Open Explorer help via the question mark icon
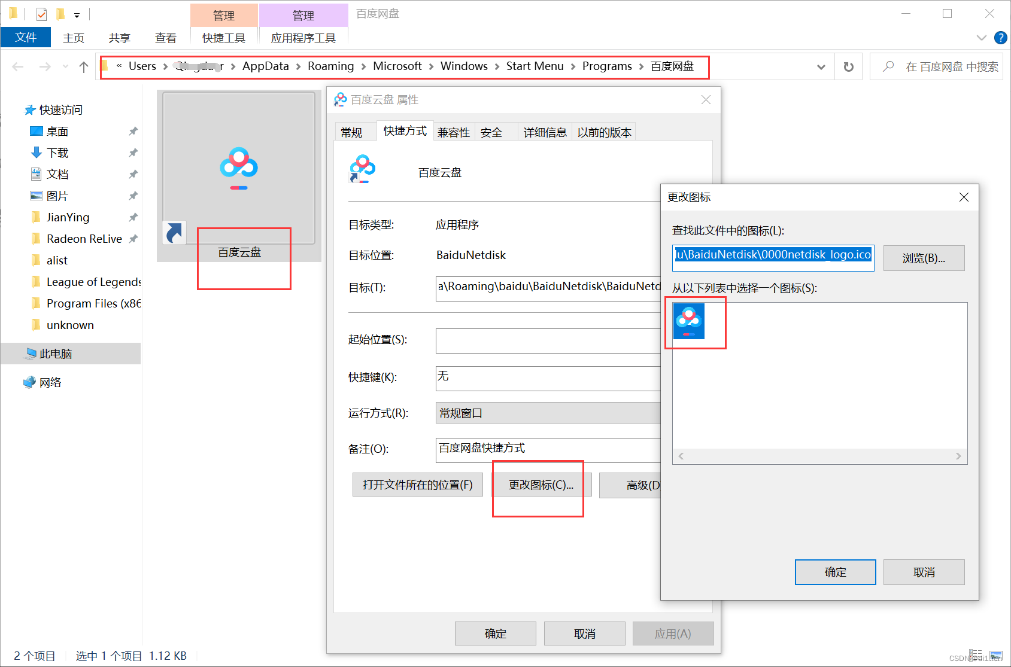1011x667 pixels. point(1001,37)
